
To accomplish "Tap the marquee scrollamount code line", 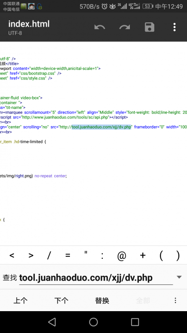I will coord(93,112).
